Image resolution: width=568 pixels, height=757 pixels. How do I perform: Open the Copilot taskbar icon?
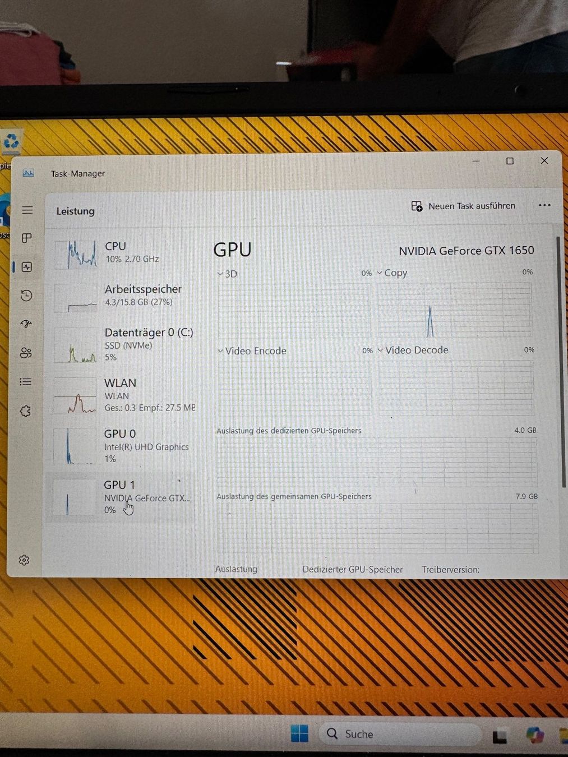[534, 735]
